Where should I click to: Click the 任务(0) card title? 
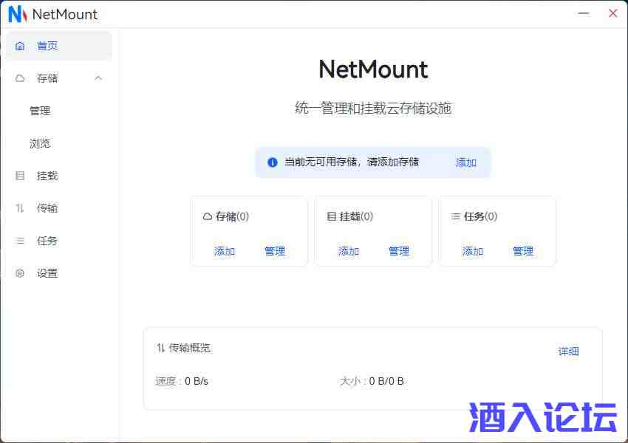[480, 216]
